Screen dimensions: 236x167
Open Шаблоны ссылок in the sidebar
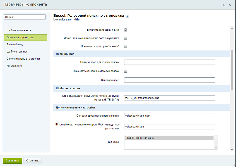coord(17,51)
